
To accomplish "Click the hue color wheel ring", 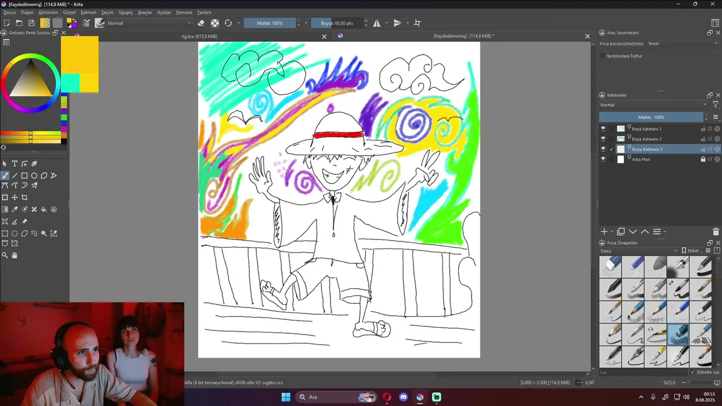I will coord(30,57).
